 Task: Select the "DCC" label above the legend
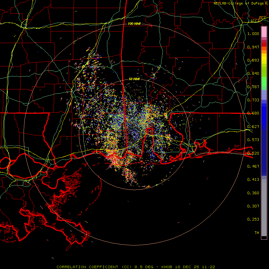(x=262, y=18)
